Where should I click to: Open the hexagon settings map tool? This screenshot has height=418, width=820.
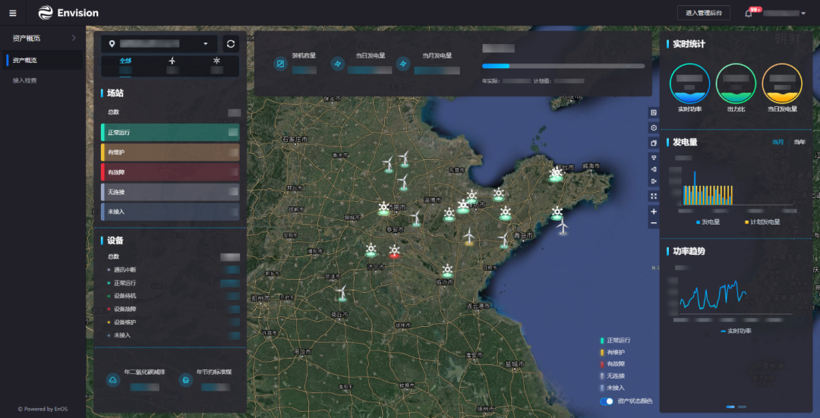(x=654, y=127)
